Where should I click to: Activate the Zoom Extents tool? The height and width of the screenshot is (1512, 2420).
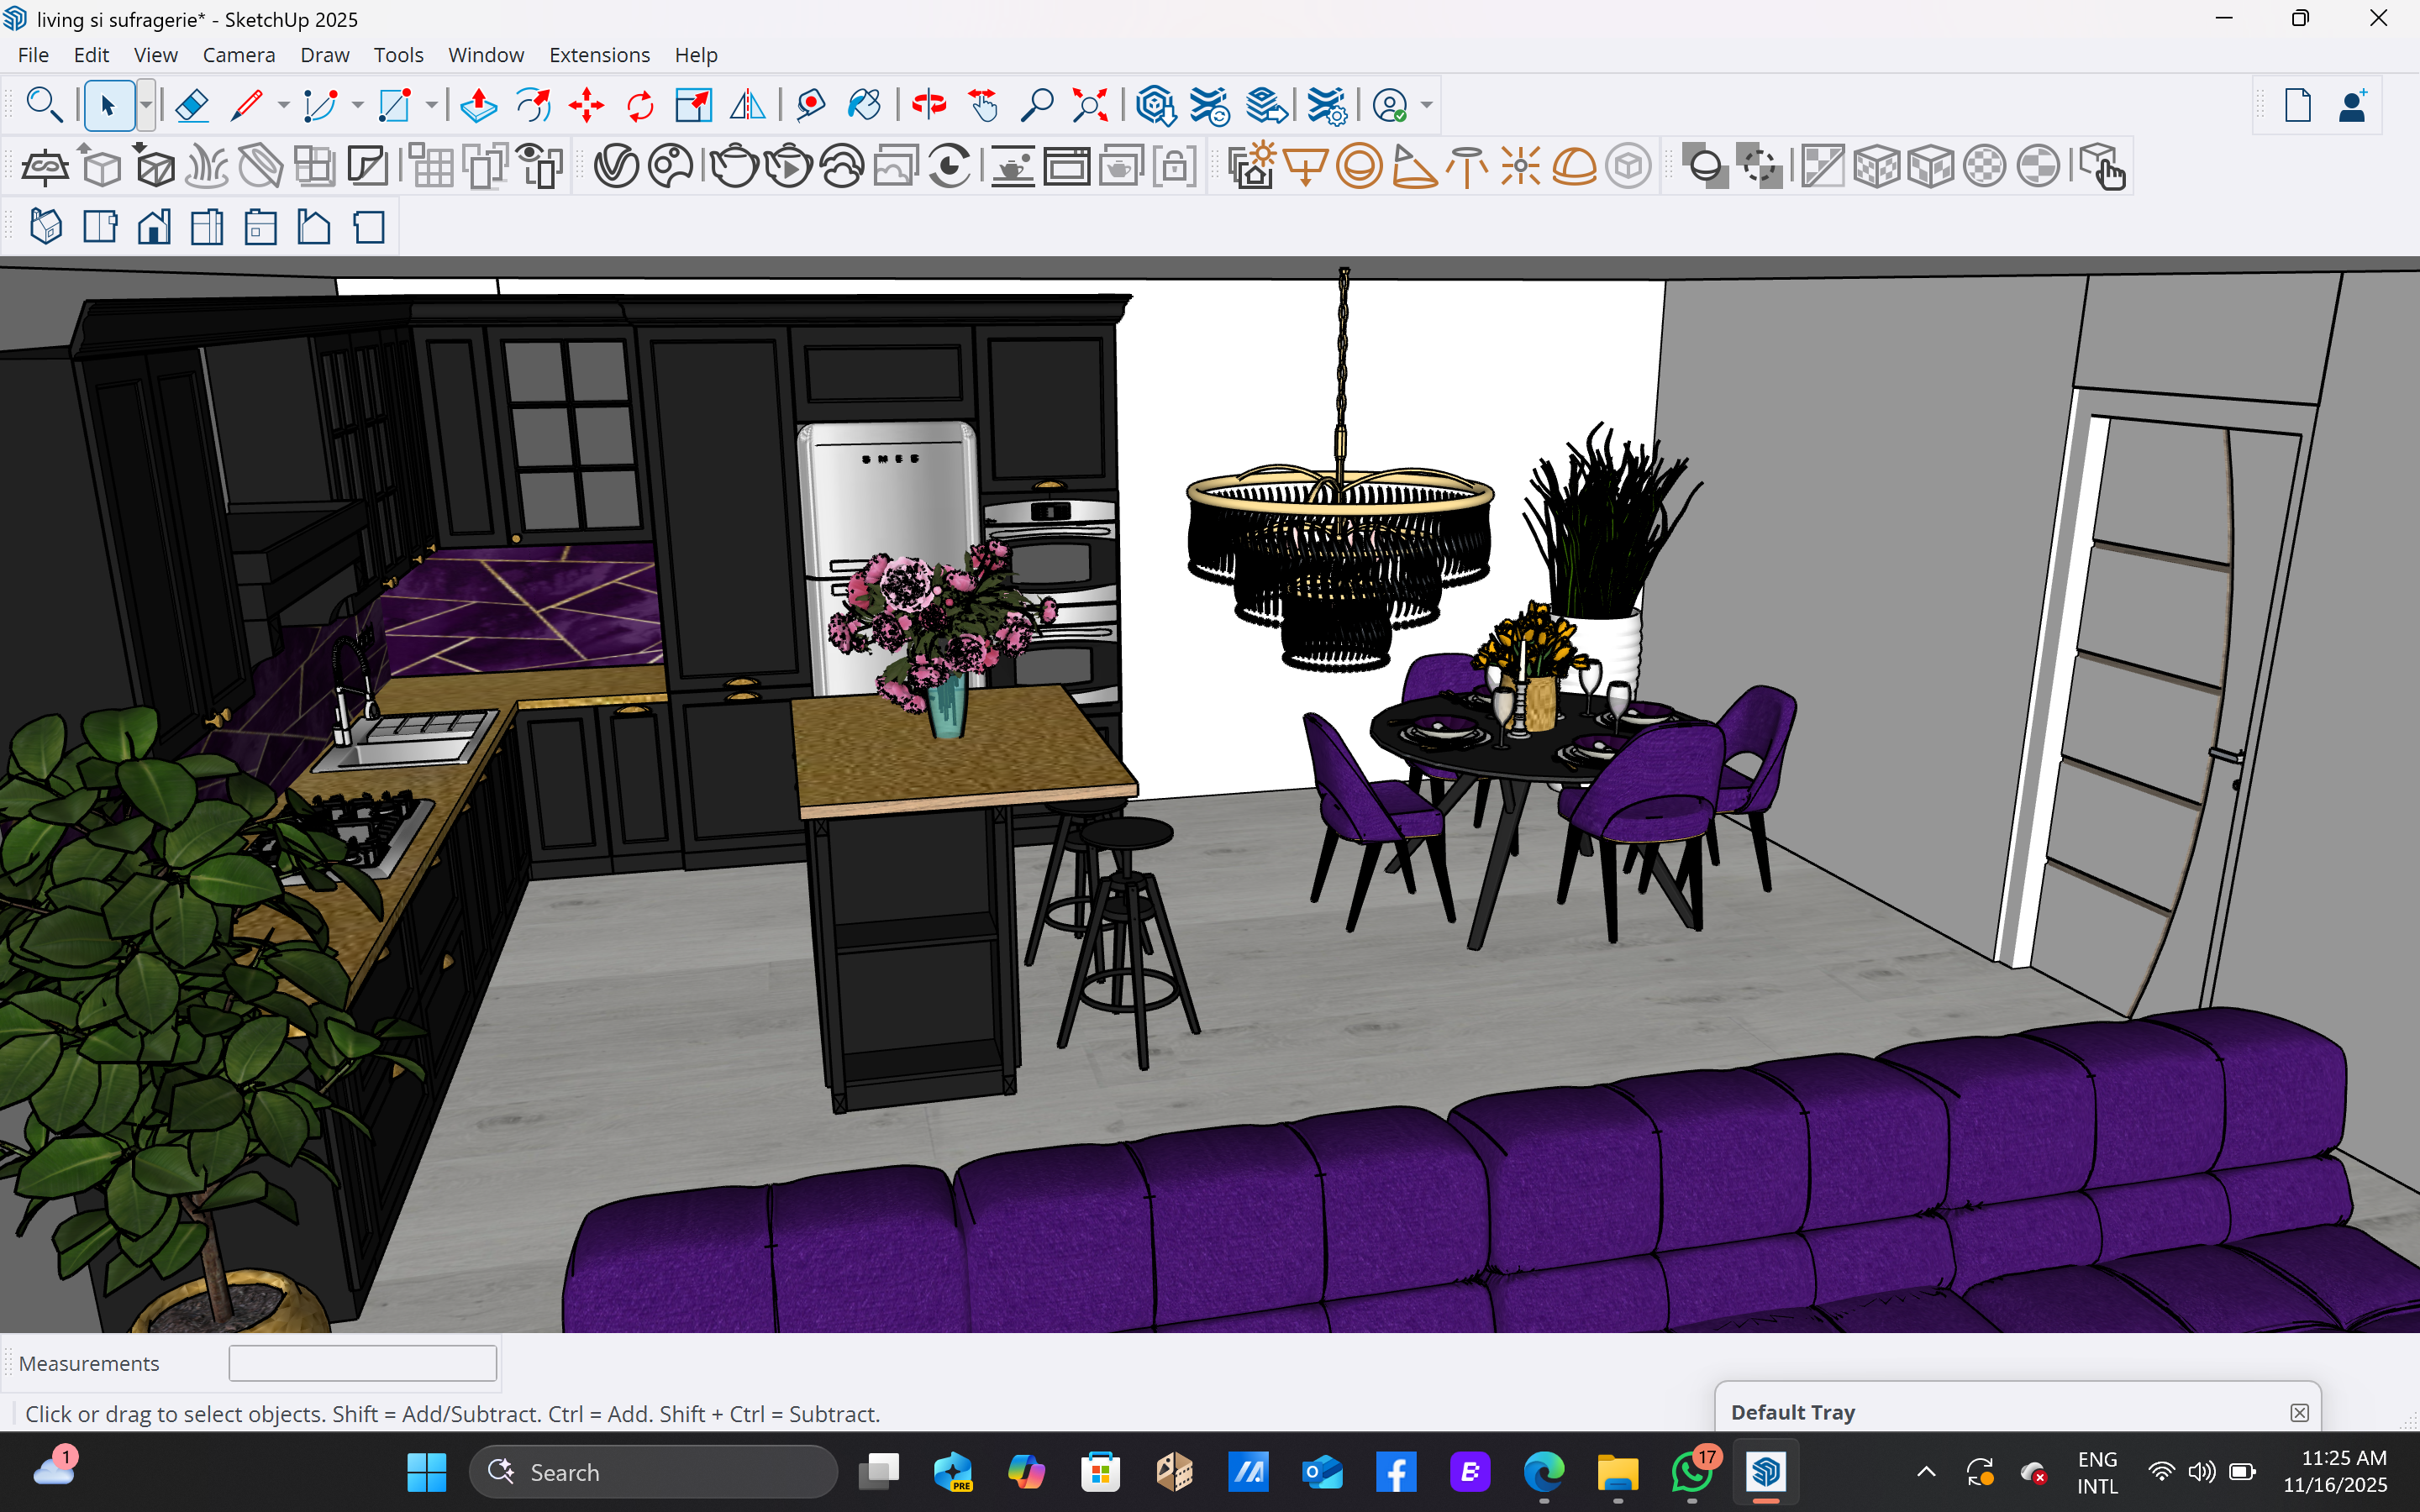click(1090, 105)
